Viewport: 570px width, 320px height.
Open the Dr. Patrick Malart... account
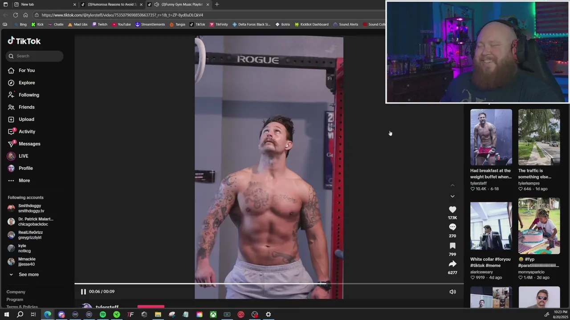(x=30, y=222)
